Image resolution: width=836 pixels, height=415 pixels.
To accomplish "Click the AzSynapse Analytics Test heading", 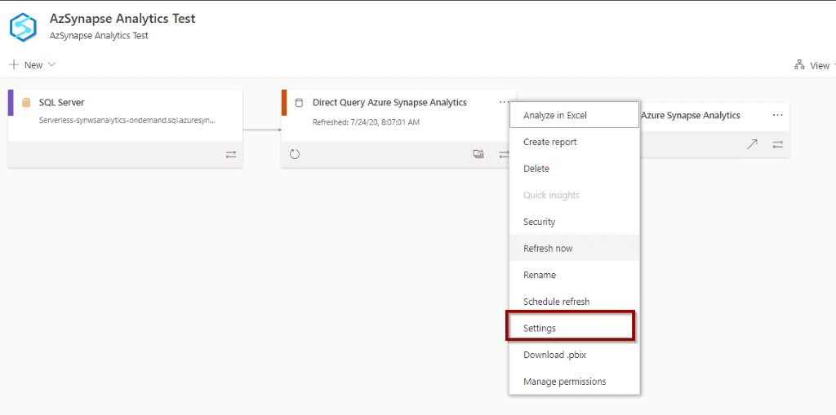I will [x=122, y=19].
